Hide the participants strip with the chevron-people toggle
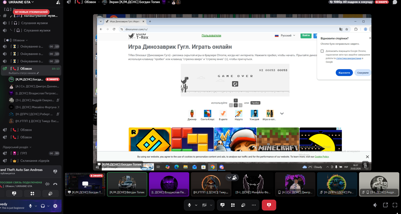 232,177
